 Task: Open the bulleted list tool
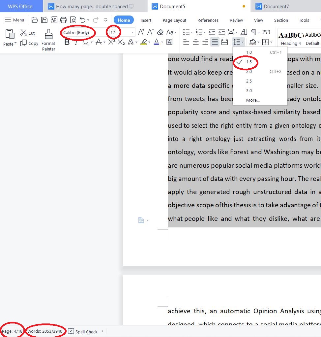coord(187,32)
